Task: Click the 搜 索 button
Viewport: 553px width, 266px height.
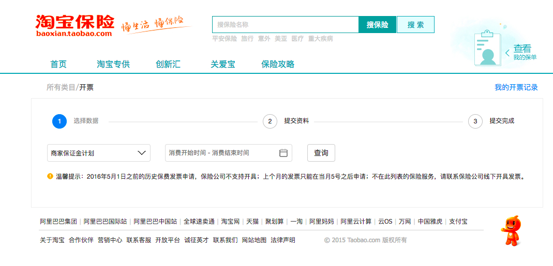Action: tap(415, 25)
